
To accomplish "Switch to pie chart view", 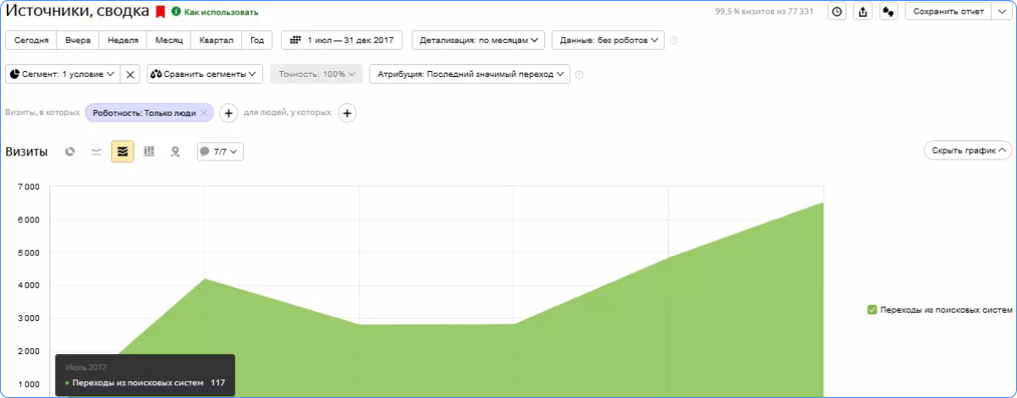I will pos(70,152).
